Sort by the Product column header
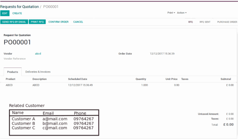Viewport: 238px width, 139px height. tap(10, 79)
